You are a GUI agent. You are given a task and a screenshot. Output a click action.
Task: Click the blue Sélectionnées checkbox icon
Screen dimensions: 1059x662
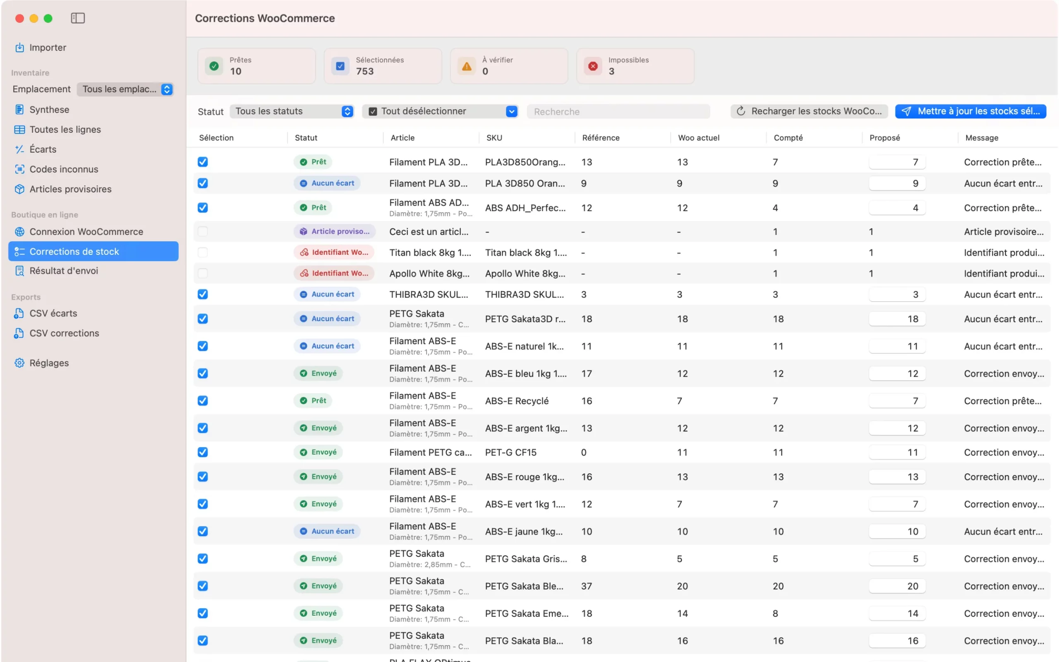[340, 66]
